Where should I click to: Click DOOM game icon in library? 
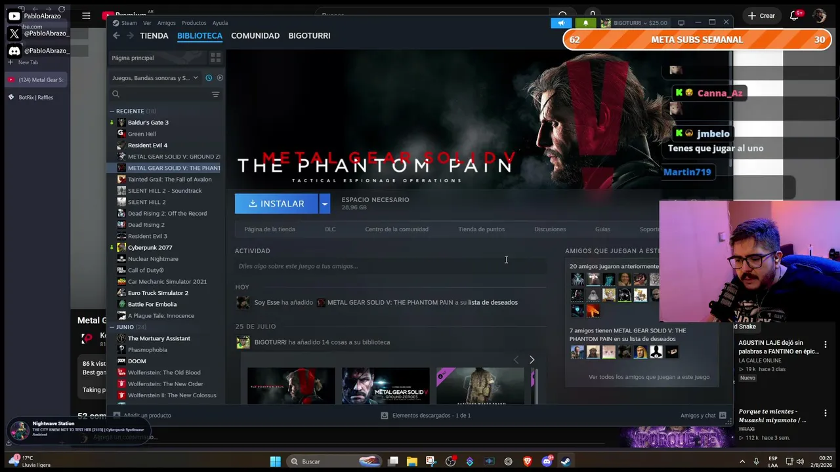[x=121, y=361]
